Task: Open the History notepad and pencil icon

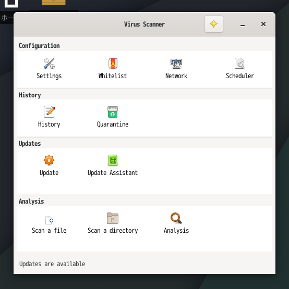Action: coord(49,111)
